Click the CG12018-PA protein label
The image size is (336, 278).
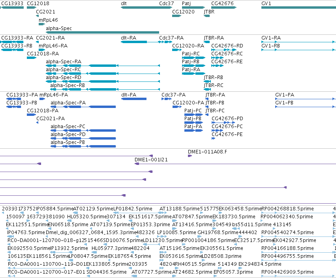coord(43,111)
